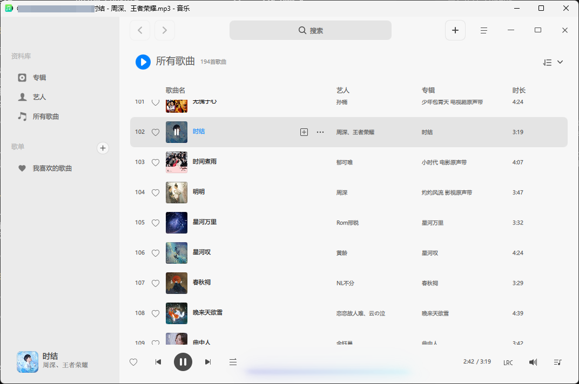Select the song title 时间煮雨
The height and width of the screenshot is (384, 579).
tap(205, 162)
